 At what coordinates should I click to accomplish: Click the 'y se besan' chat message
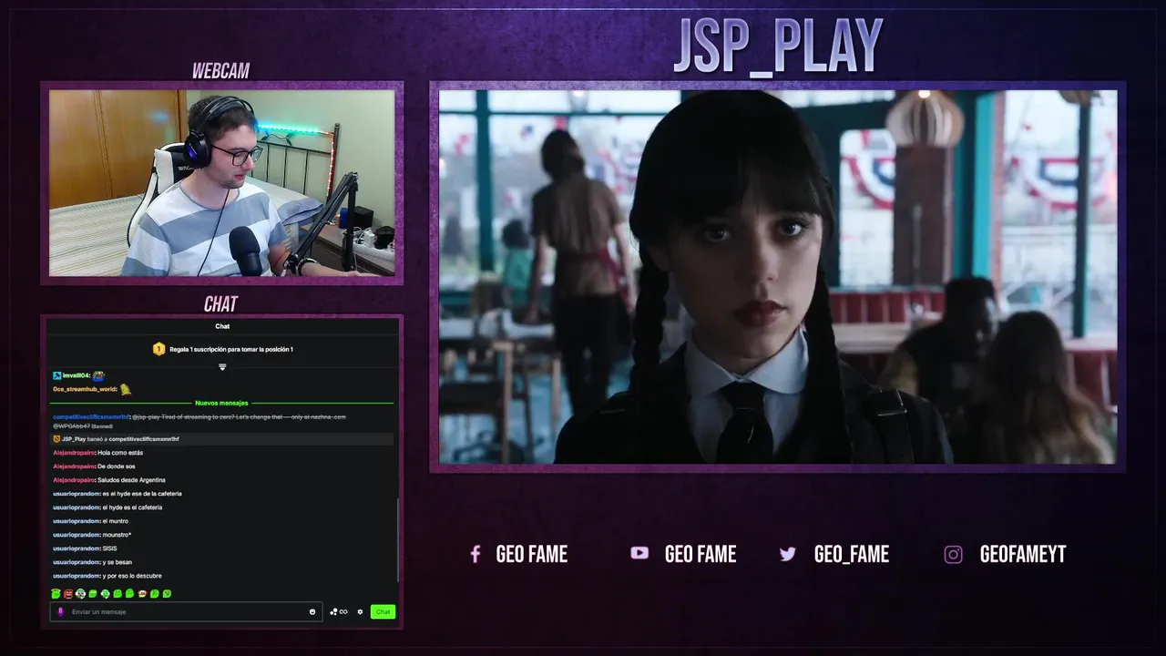(117, 562)
